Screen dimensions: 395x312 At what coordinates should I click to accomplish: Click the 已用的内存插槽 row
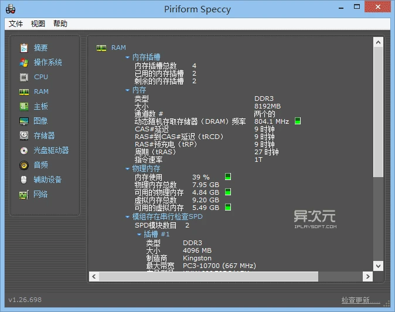tap(165, 73)
